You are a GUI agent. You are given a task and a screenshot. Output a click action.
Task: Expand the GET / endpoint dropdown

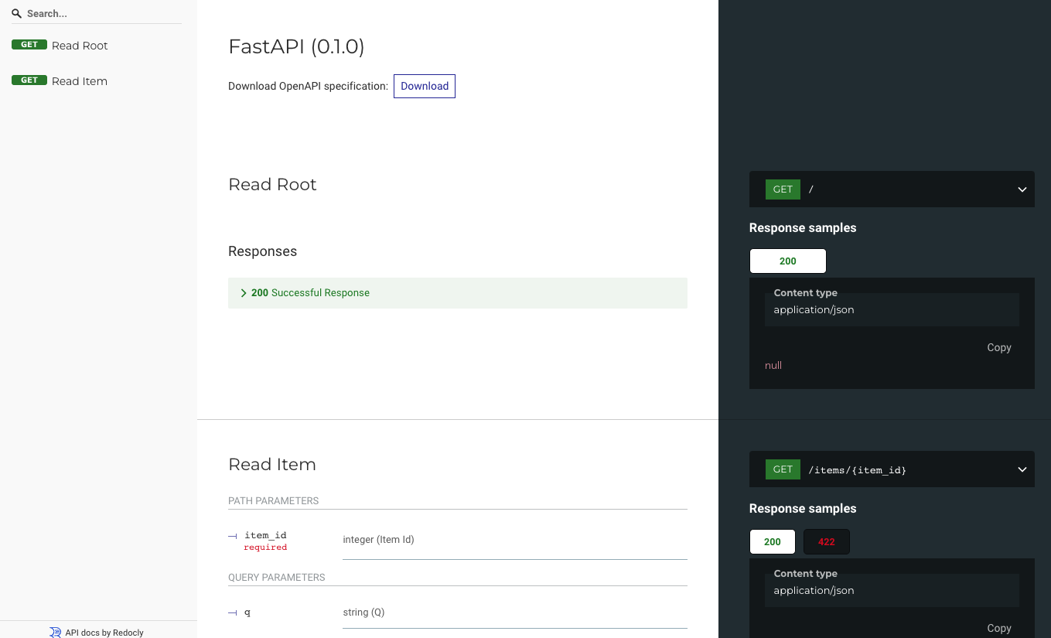click(892, 189)
